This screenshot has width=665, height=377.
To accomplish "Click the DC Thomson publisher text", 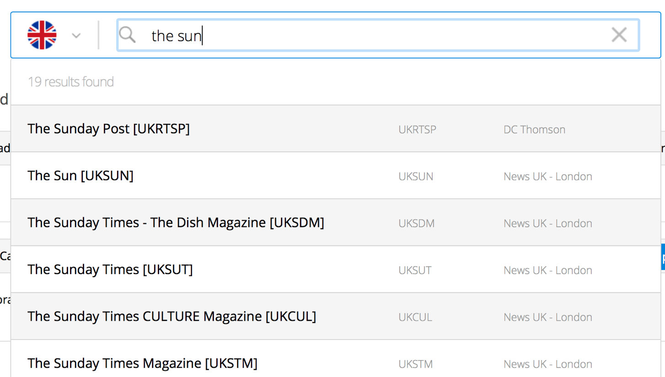I will point(534,130).
